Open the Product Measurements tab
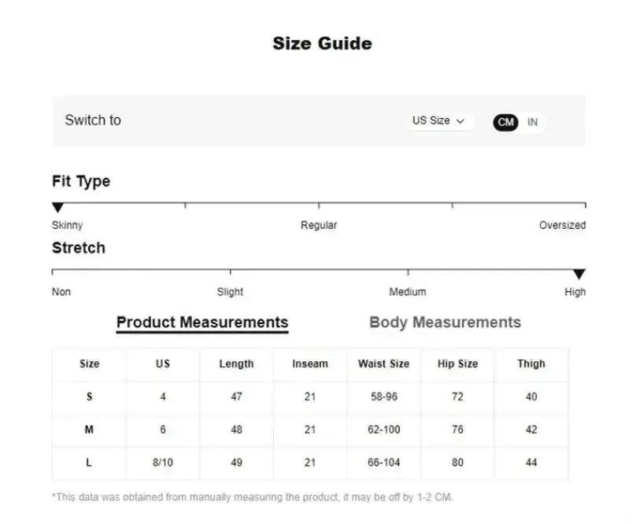Image resolution: width=636 pixels, height=524 pixels. 202,323
